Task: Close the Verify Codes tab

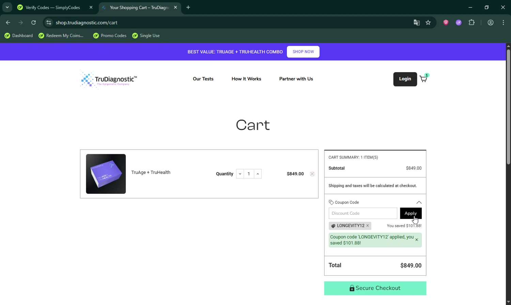Action: click(x=91, y=7)
